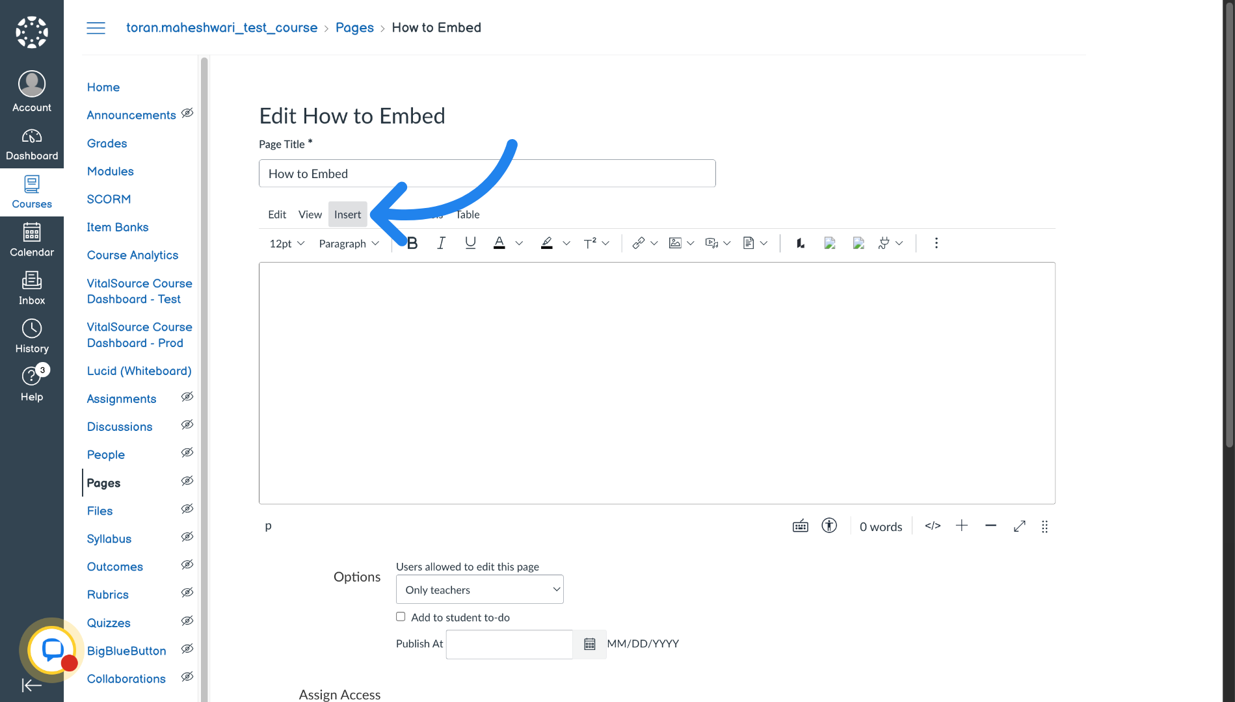Go to Pages breadcrumb link
The height and width of the screenshot is (702, 1235).
(354, 28)
